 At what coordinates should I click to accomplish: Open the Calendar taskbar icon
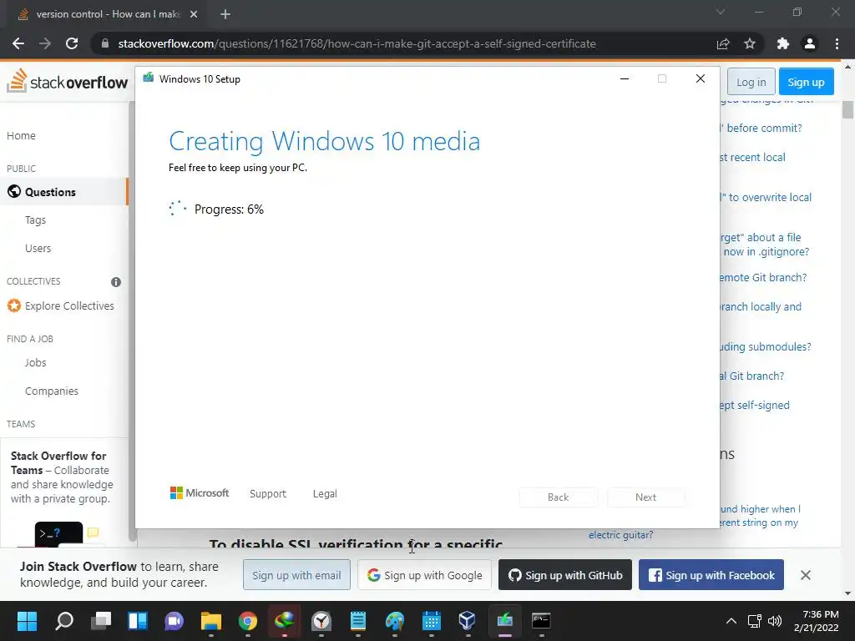click(432, 620)
